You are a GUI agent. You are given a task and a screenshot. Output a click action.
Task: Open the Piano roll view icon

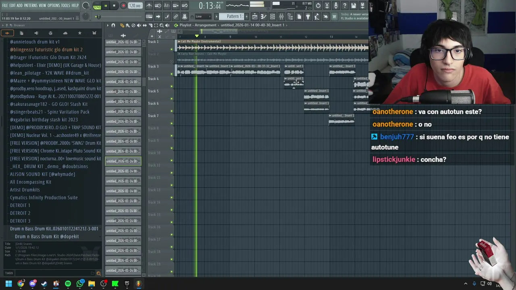tap(264, 17)
